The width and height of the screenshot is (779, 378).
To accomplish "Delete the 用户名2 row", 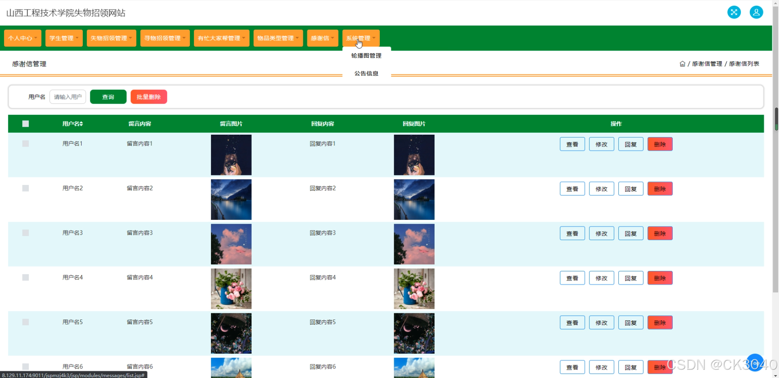I will point(660,189).
